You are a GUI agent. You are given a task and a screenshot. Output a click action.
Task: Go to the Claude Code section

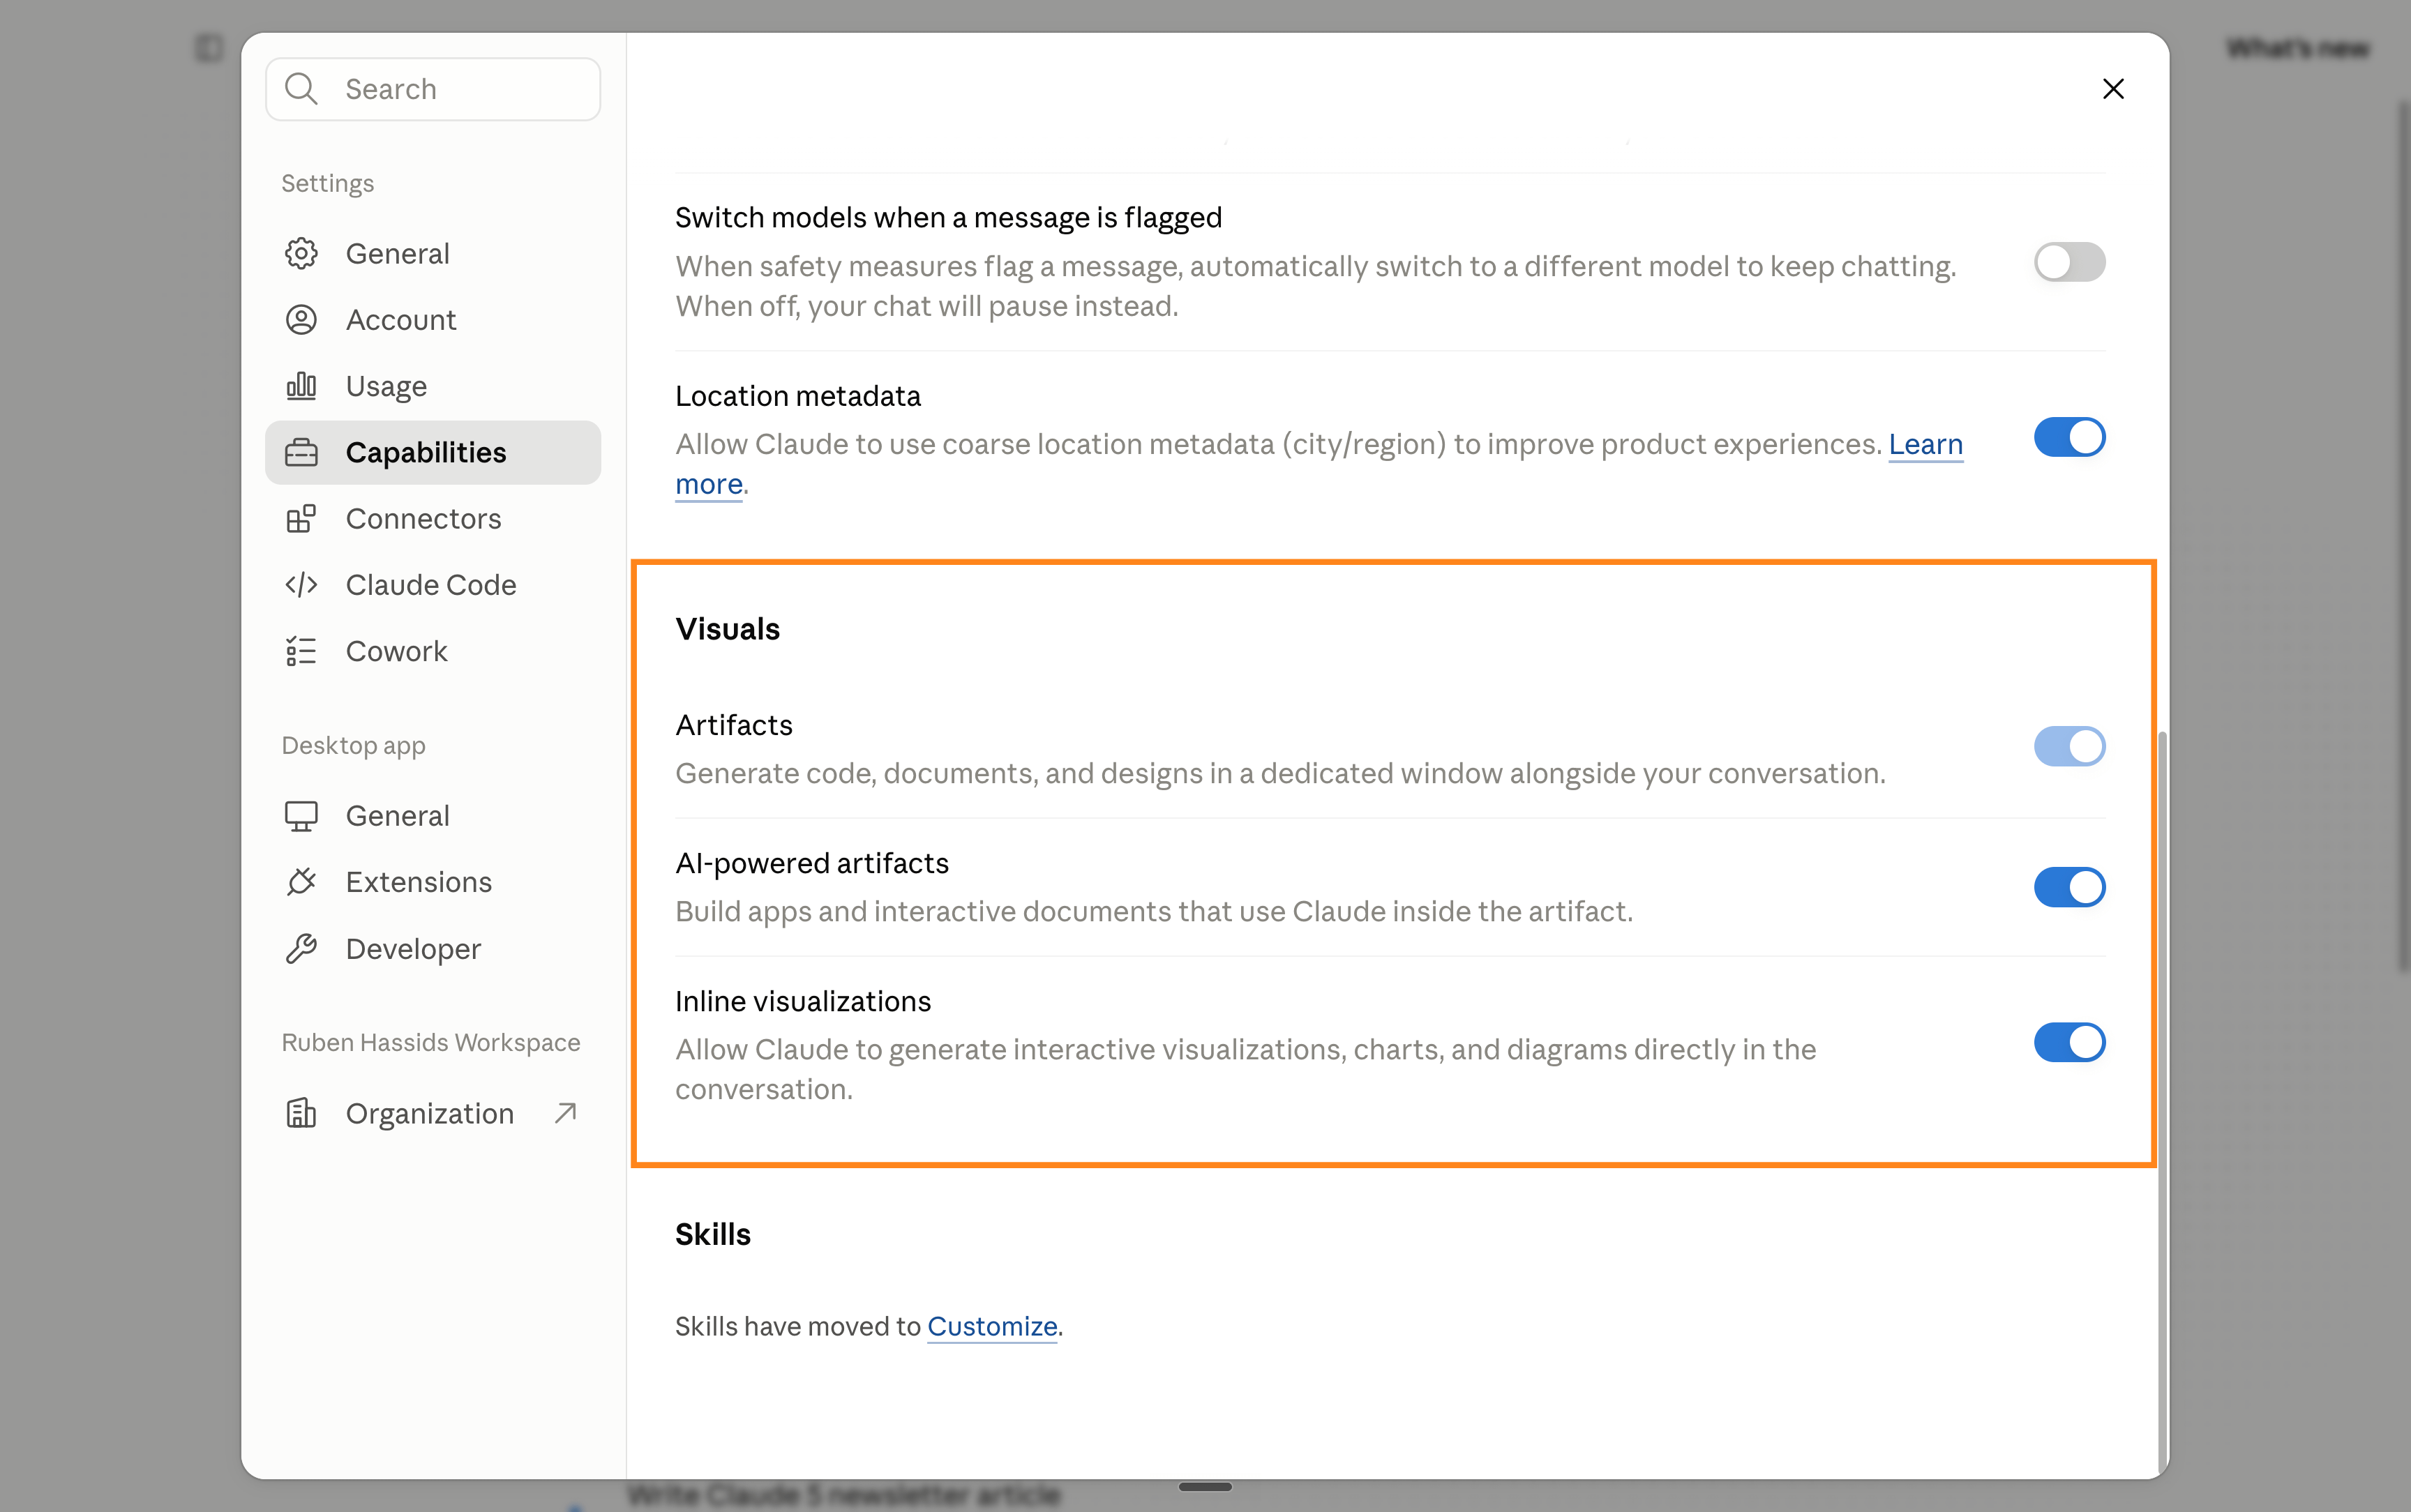coord(433,585)
